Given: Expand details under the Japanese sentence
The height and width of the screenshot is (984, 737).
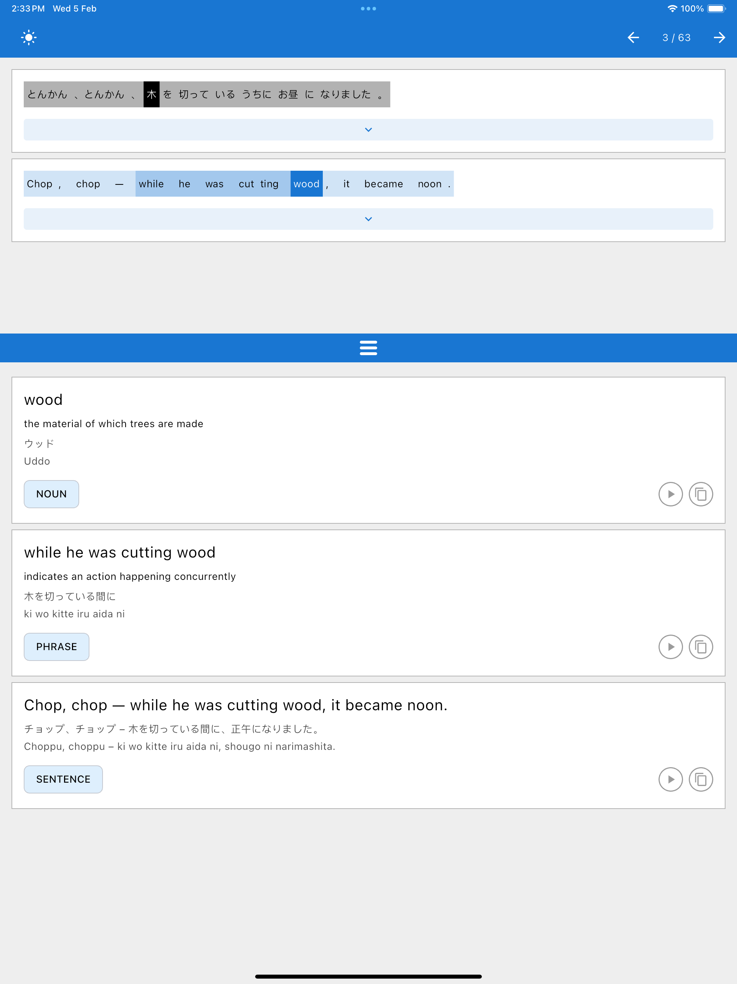Looking at the screenshot, I should tap(368, 129).
